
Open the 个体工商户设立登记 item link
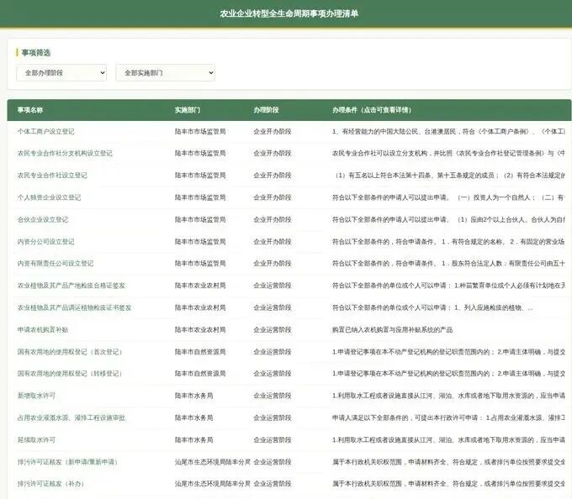click(45, 132)
